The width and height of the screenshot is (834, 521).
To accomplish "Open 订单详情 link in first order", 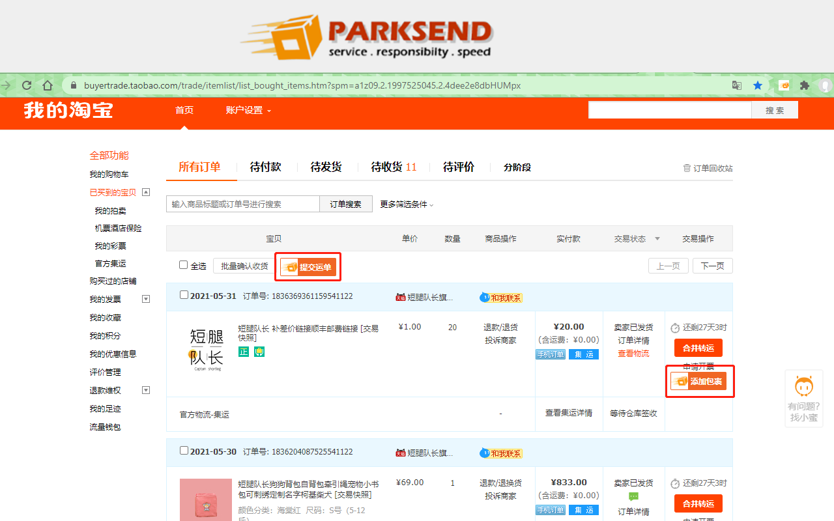I will click(633, 340).
